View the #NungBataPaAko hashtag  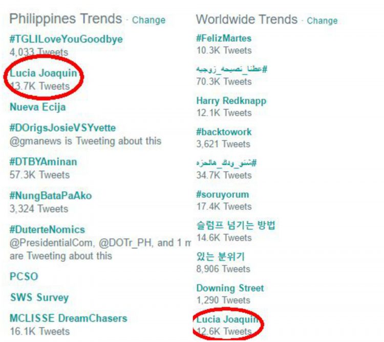pyautogui.click(x=51, y=196)
